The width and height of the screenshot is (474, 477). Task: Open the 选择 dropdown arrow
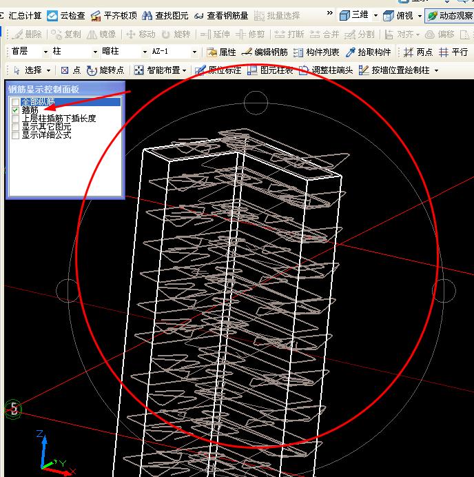tap(48, 70)
